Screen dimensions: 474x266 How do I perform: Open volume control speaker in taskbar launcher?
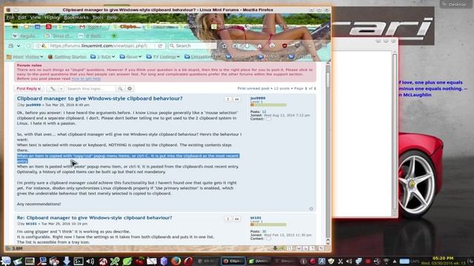[90, 261]
